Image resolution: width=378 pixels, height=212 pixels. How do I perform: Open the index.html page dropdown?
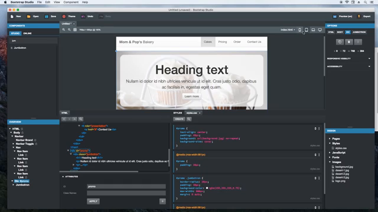point(288,30)
